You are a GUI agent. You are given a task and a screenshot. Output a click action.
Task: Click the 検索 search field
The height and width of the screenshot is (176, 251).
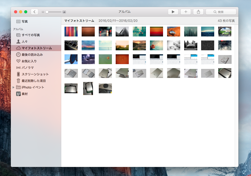(221, 12)
